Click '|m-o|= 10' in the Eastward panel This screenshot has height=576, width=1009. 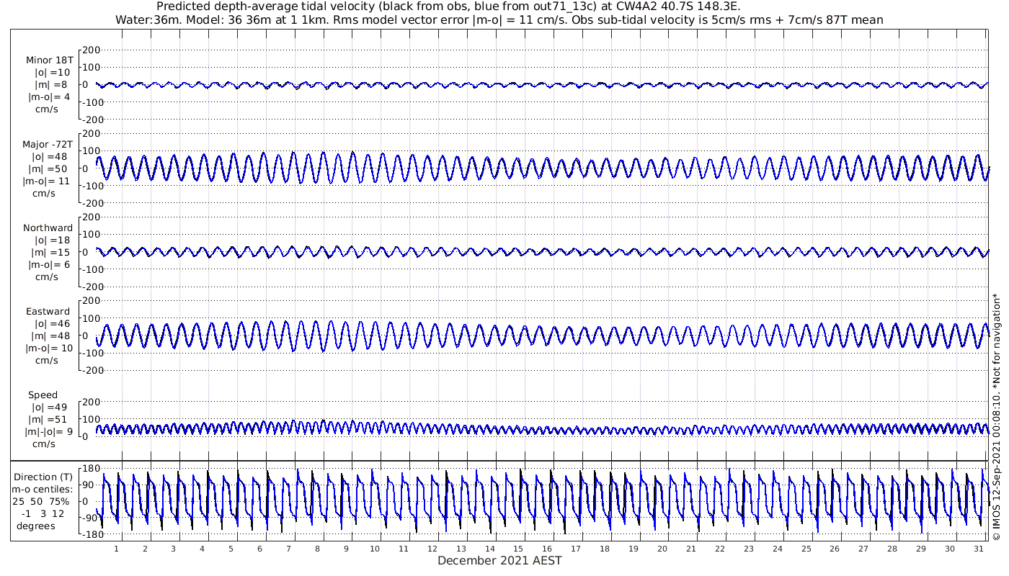tap(49, 348)
